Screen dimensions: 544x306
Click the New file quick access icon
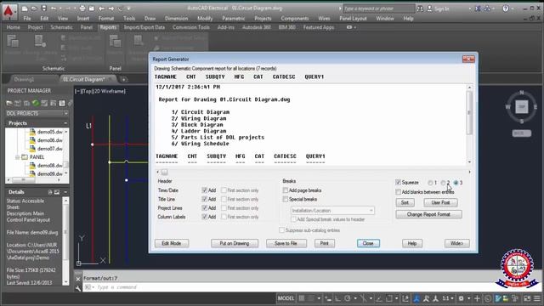(x=25, y=8)
